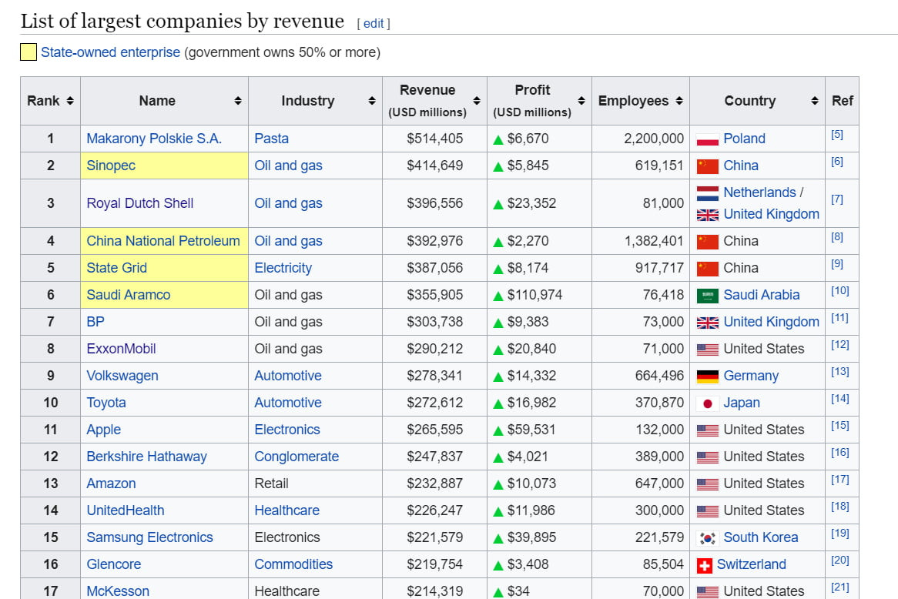Click the green profit arrow in Saudi Aramco row
Image resolution: width=898 pixels, height=599 pixels.
(498, 296)
